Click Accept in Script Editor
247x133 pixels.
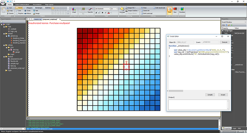click(x=223, y=95)
